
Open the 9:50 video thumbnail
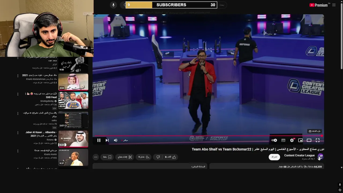click(x=73, y=65)
